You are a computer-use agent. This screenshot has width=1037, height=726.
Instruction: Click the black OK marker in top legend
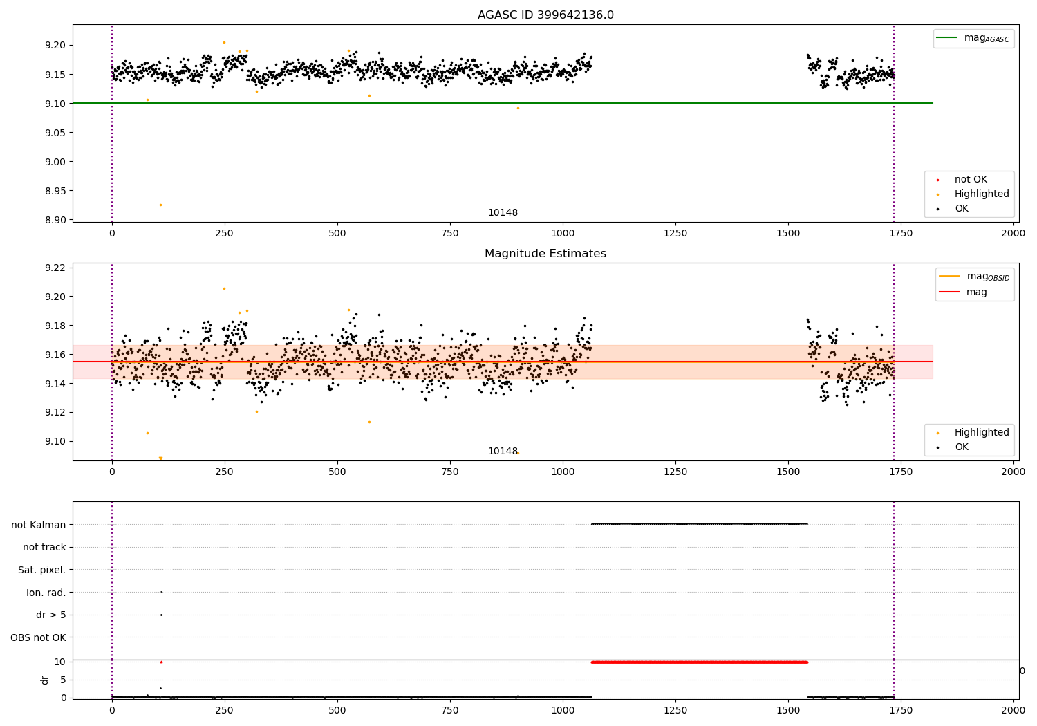click(937, 209)
